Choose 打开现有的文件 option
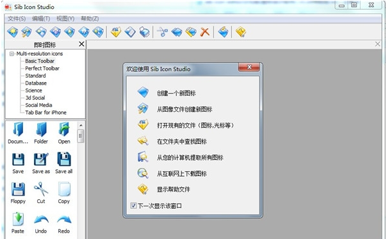 [195, 125]
